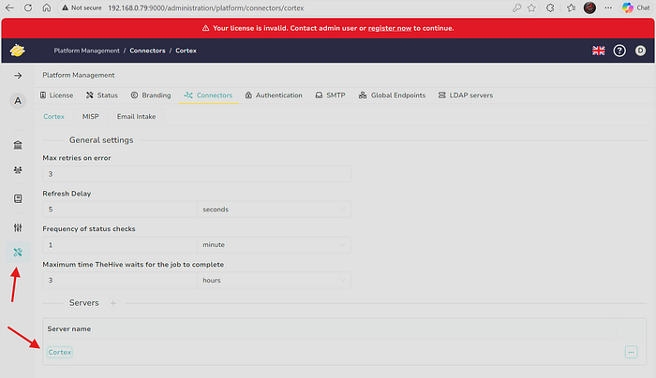Image resolution: width=656 pixels, height=378 pixels.
Task: Click the Platform Management page title
Action: coord(78,75)
